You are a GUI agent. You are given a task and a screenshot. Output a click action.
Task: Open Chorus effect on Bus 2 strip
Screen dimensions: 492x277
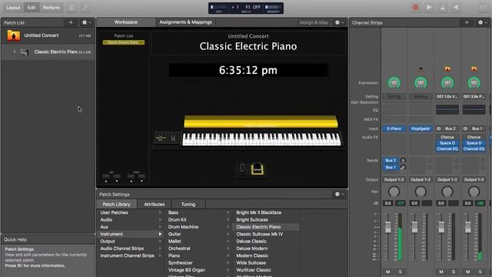[447, 137]
